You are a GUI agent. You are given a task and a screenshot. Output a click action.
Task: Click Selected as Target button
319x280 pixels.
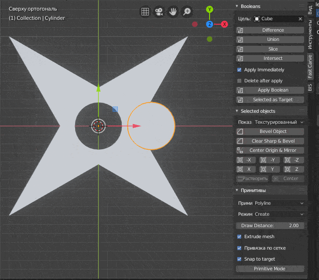[270, 99]
